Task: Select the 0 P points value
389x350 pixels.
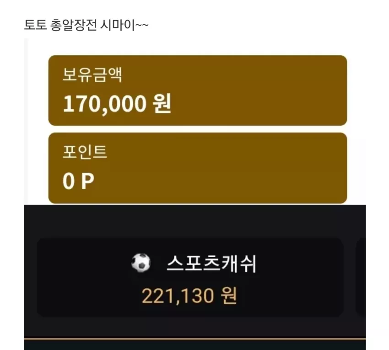Action: point(78,181)
